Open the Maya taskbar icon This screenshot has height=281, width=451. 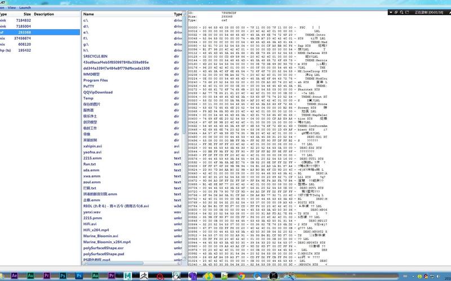coord(127,276)
